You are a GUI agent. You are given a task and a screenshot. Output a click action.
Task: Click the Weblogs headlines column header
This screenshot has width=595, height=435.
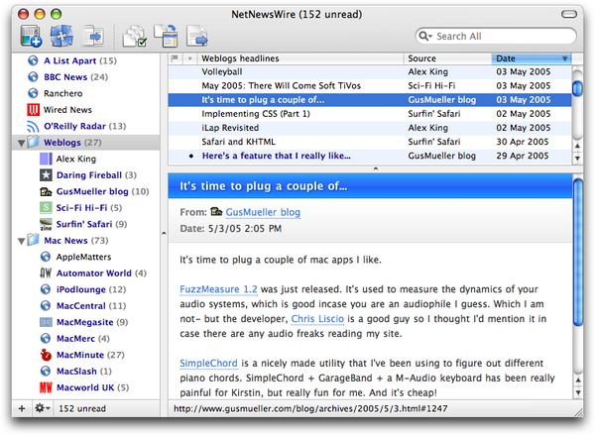click(x=300, y=58)
